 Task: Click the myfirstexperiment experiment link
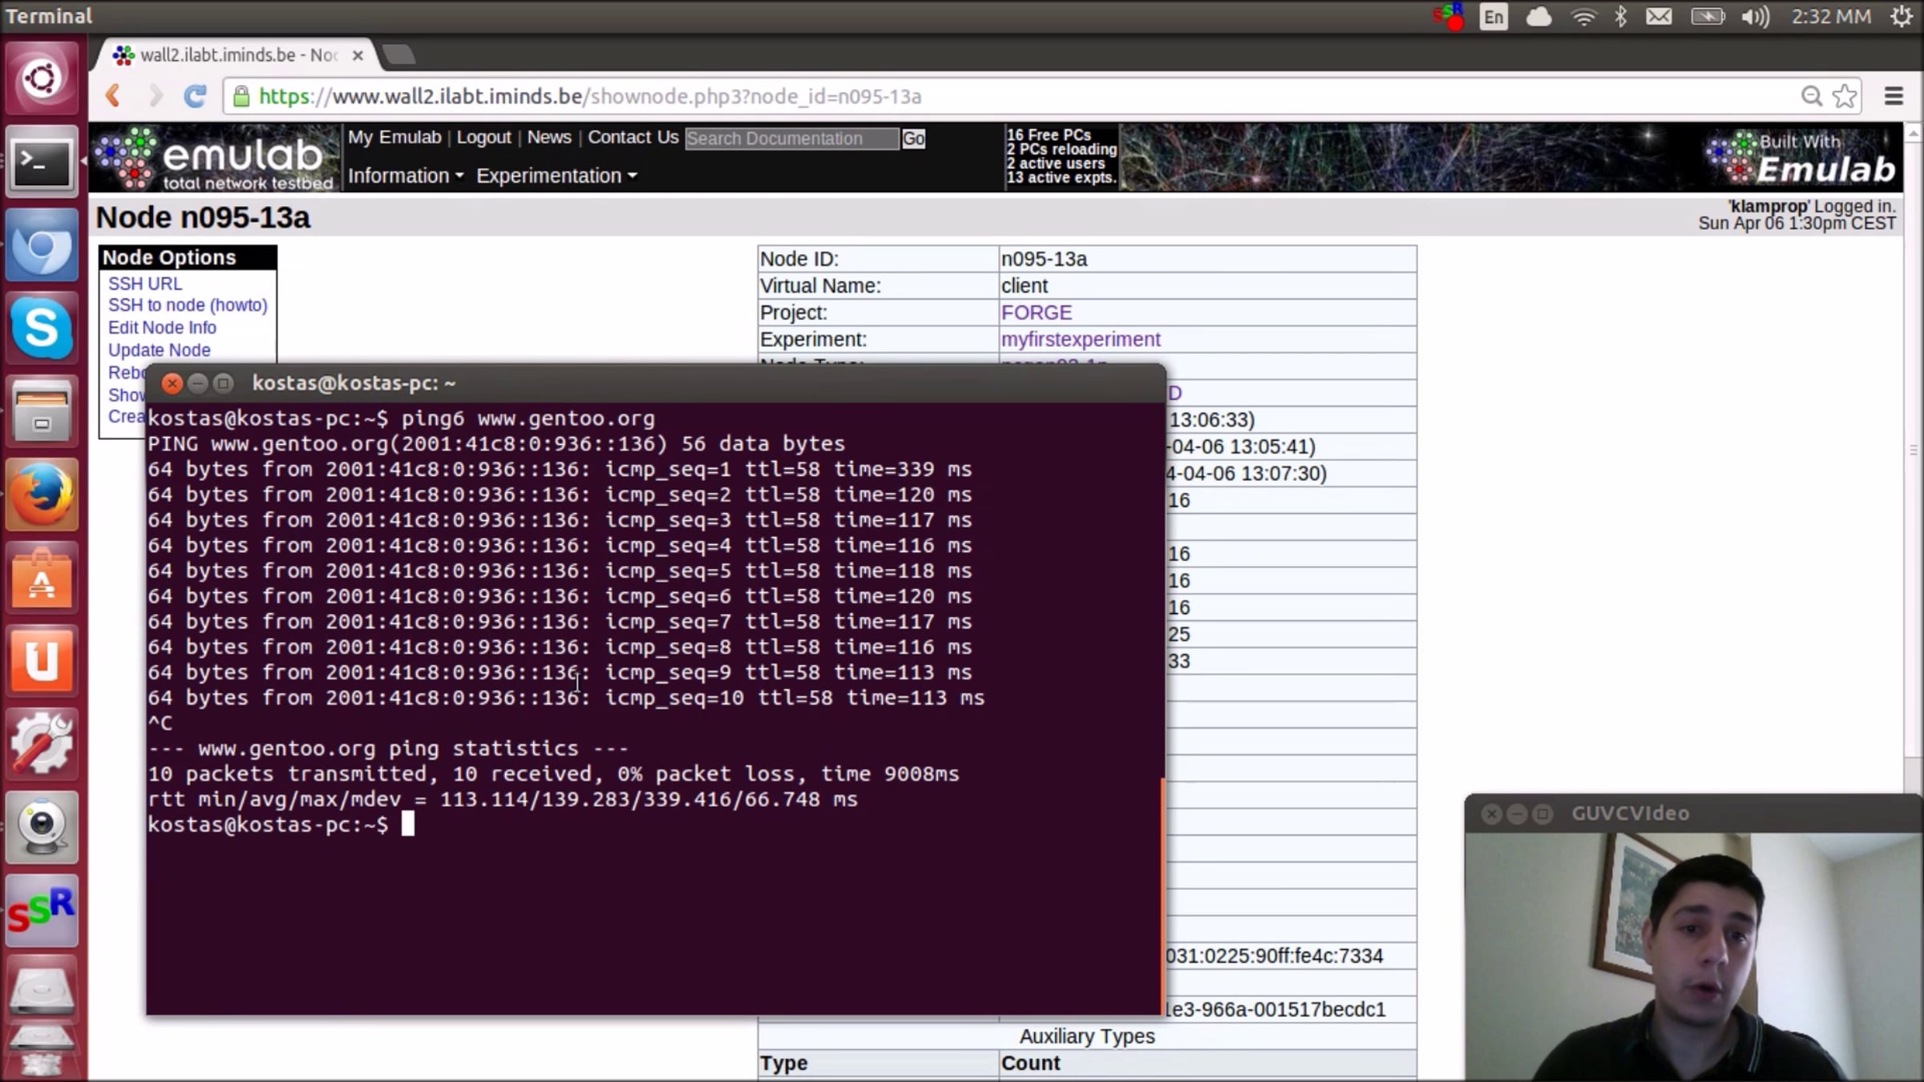1080,339
